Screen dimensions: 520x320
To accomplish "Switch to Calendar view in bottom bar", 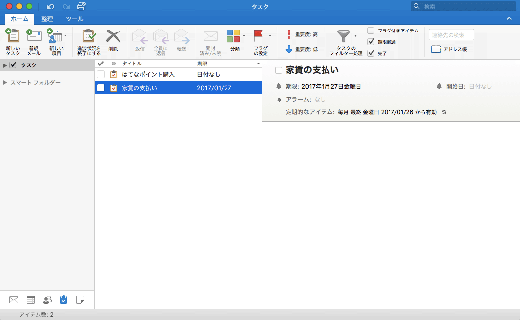I will tap(31, 300).
